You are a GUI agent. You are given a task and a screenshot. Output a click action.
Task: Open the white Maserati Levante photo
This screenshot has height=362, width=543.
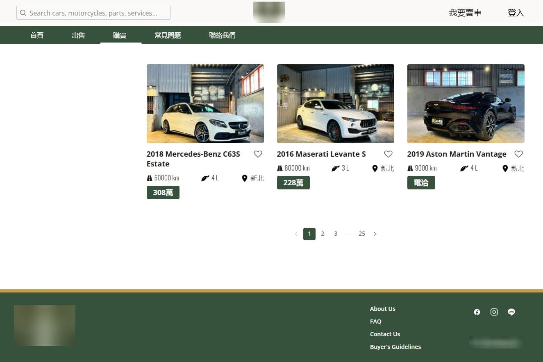pyautogui.click(x=336, y=103)
